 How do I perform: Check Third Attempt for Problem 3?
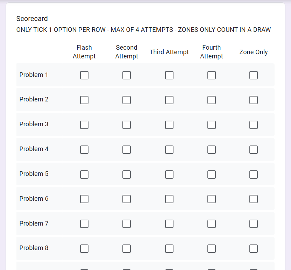pos(169,125)
